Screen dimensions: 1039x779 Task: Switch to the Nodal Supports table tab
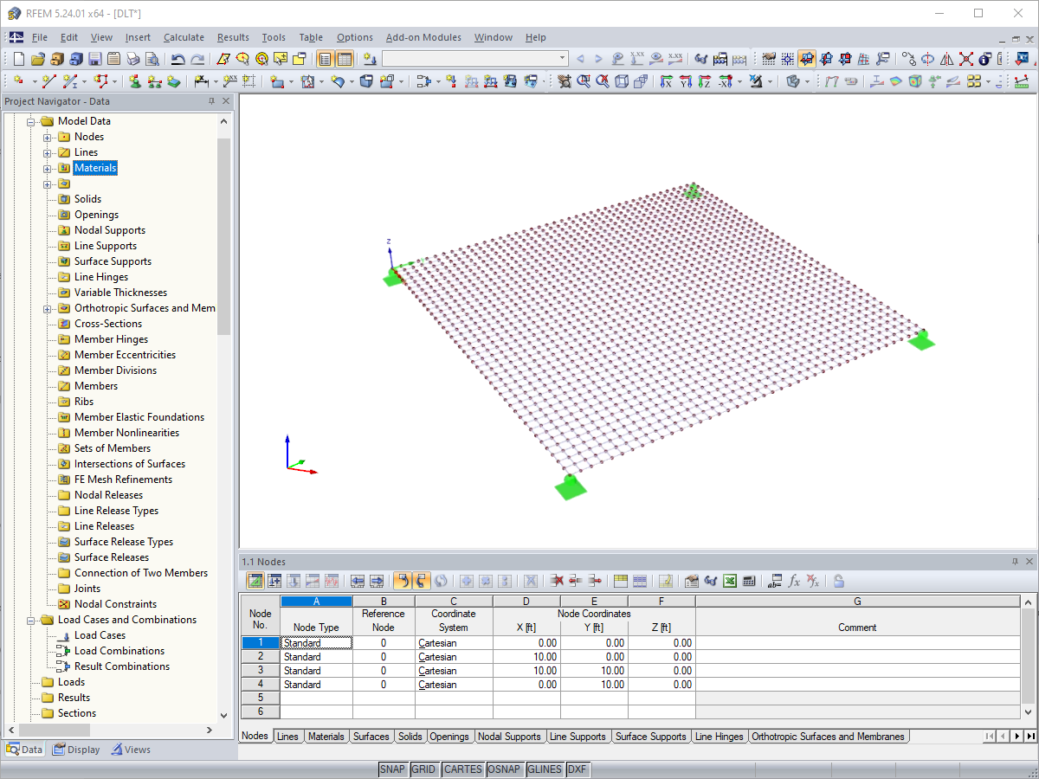point(509,737)
